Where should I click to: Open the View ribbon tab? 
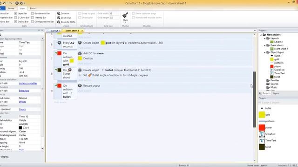pyautogui.click(x=22, y=8)
